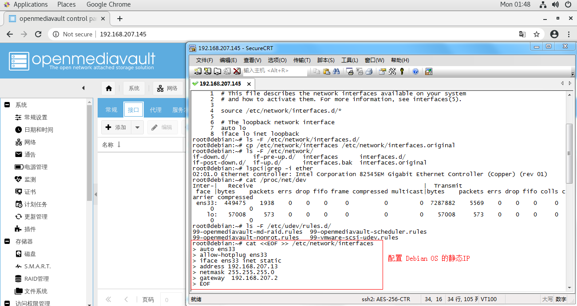
Task: Switch to 常规 tab in openmediavault
Action: coord(111,110)
